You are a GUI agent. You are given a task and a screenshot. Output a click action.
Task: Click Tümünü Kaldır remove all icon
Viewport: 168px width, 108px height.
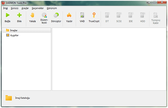click(x=156, y=15)
